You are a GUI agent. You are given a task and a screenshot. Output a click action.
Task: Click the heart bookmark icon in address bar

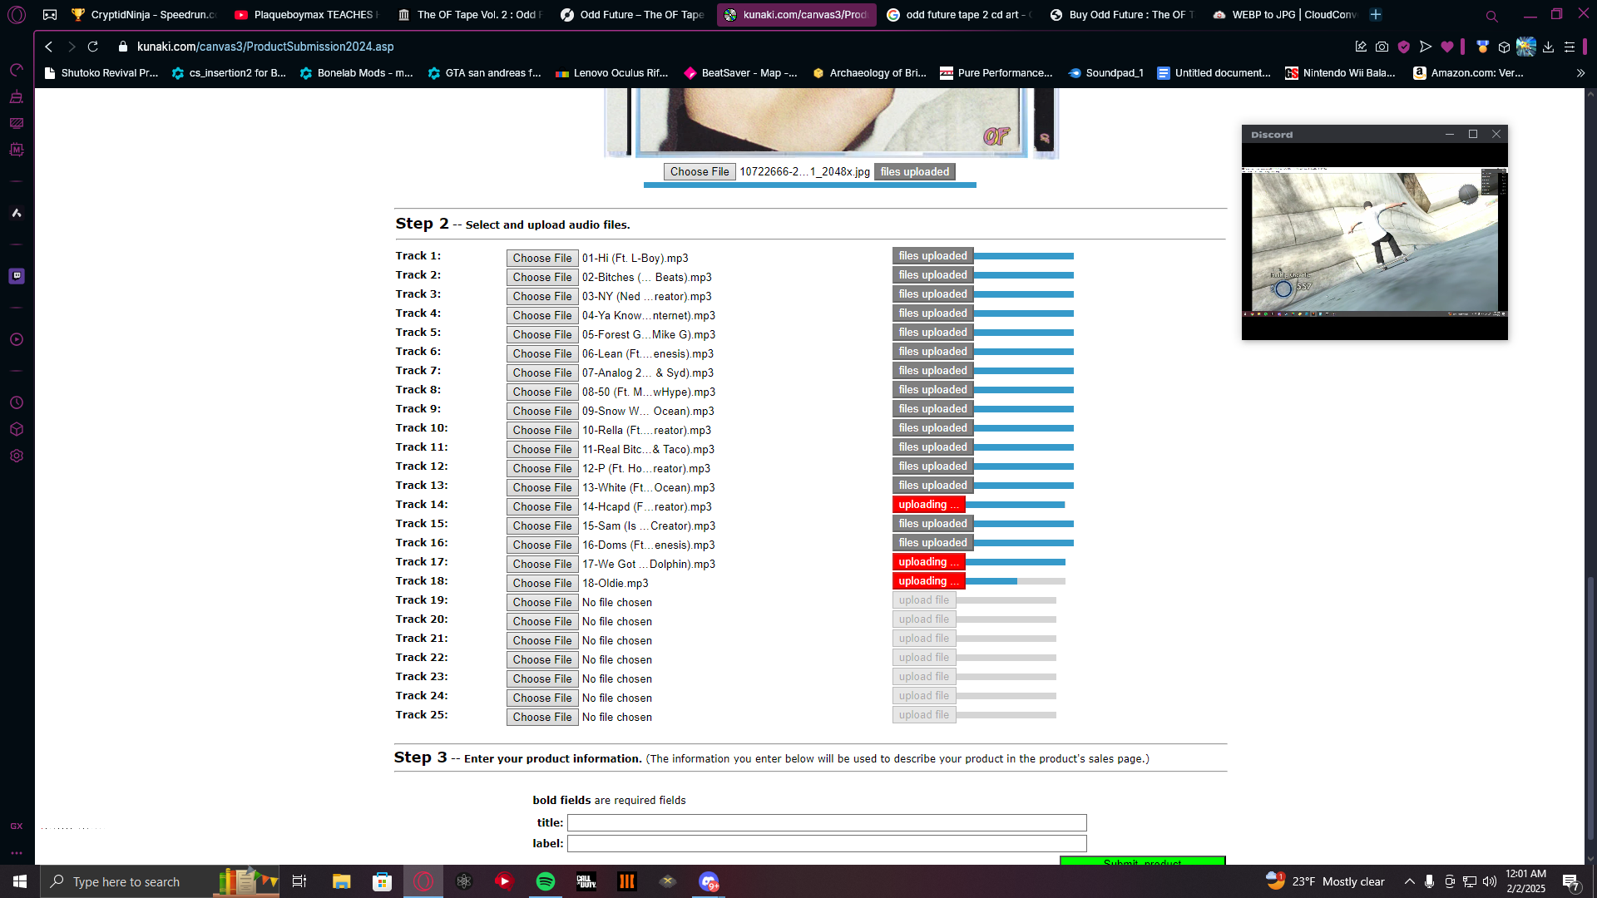(x=1447, y=47)
